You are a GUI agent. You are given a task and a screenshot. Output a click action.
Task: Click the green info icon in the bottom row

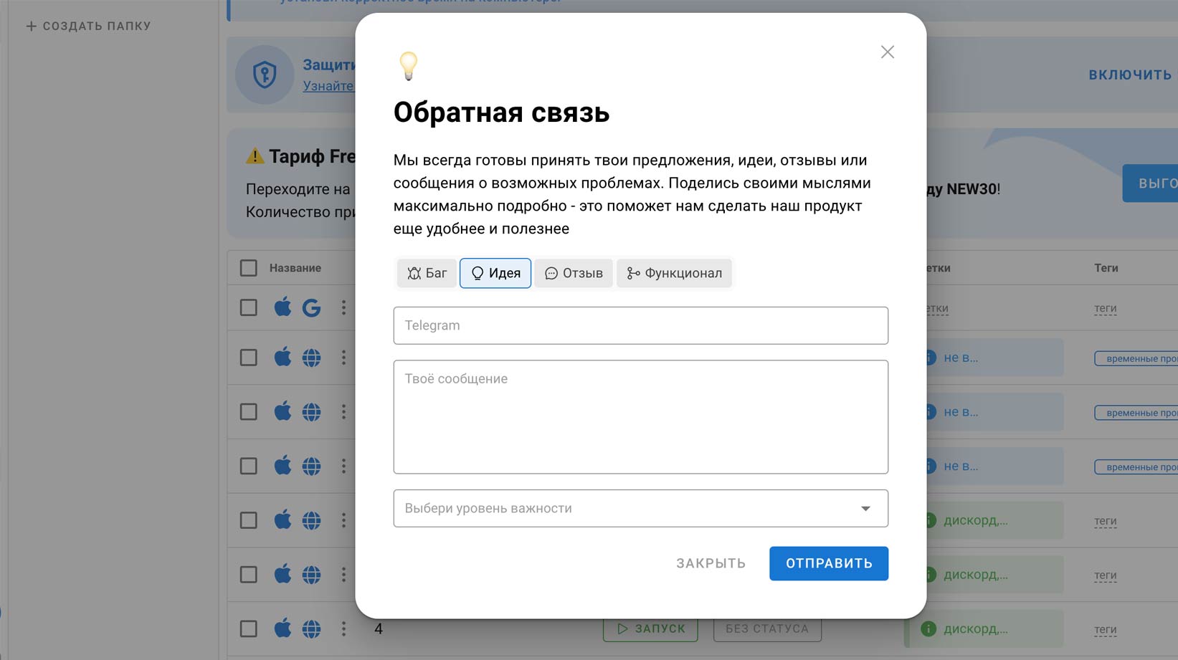click(x=928, y=629)
